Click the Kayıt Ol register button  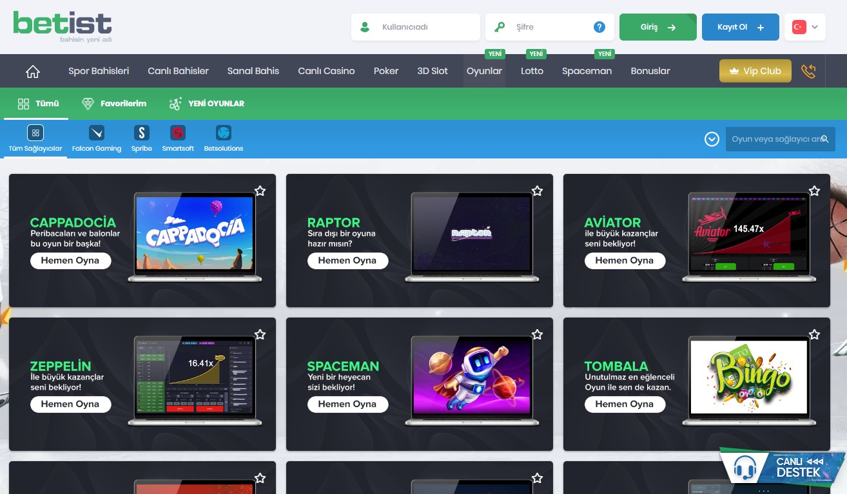pos(741,27)
